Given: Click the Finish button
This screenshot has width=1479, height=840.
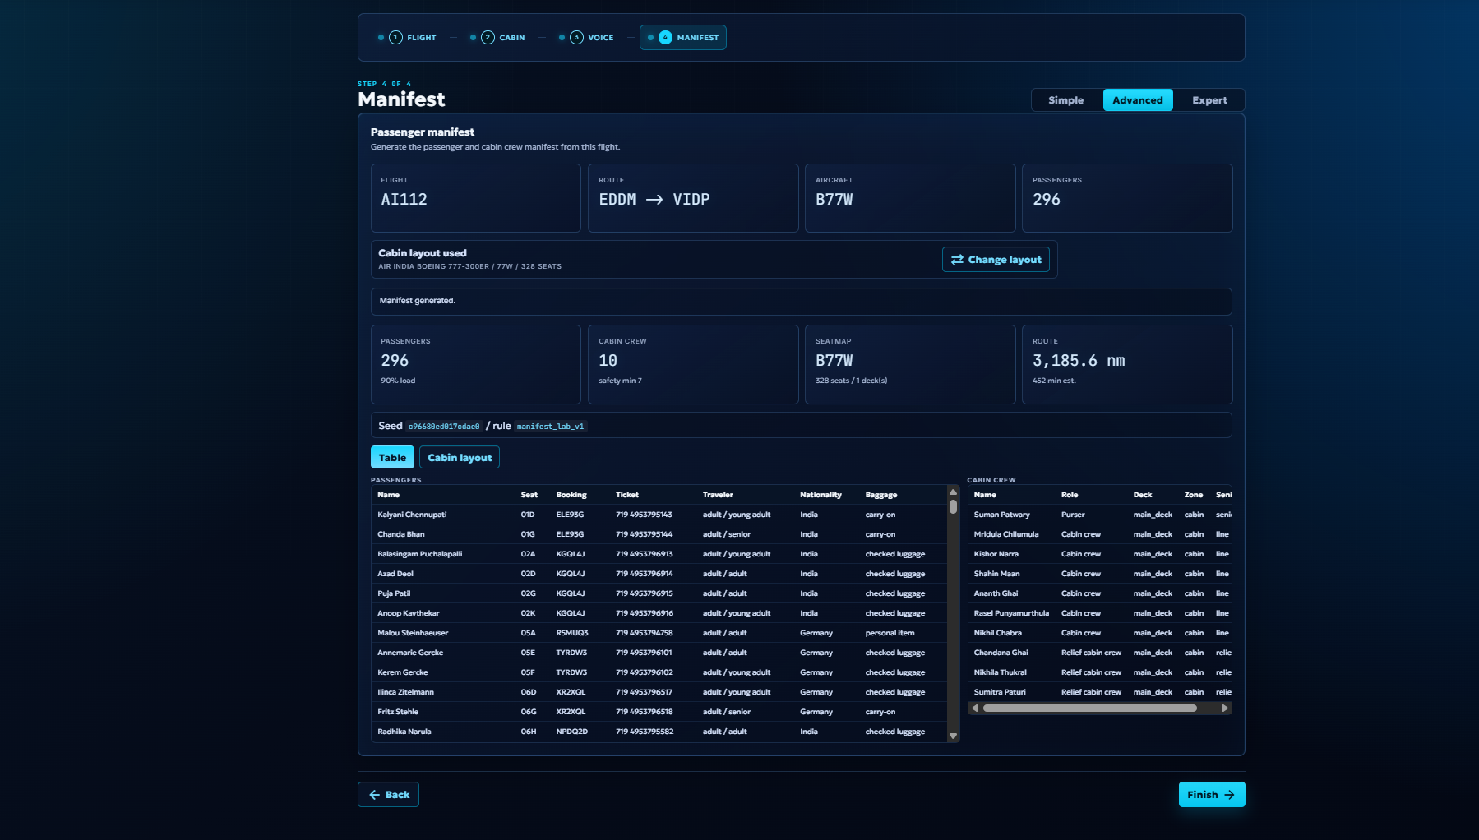Looking at the screenshot, I should coord(1212,795).
